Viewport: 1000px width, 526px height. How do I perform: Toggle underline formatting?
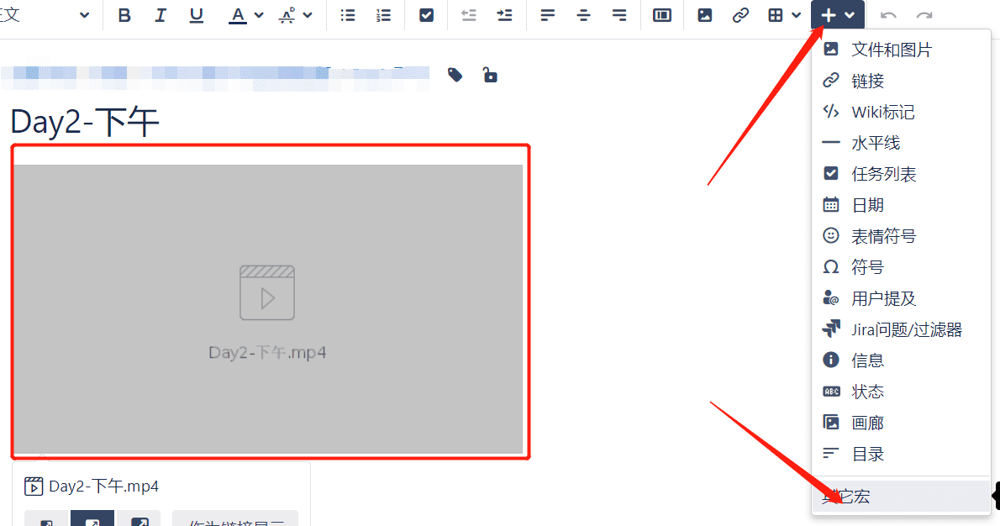(x=197, y=15)
